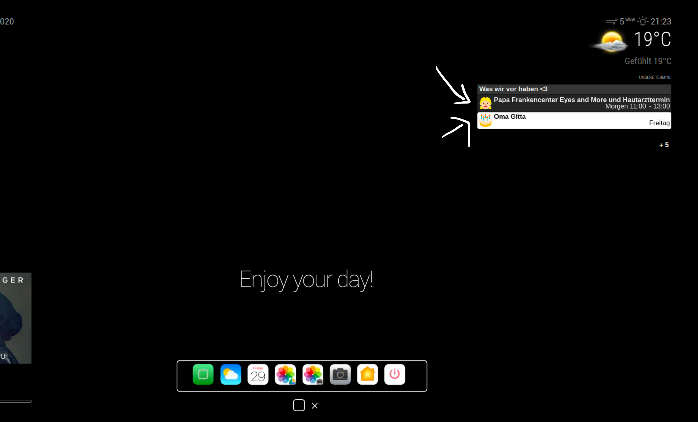
Task: Open the blue Weather app icon
Action: tap(230, 374)
